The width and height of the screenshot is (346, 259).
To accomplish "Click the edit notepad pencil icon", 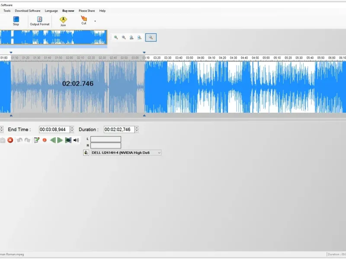I will 37,140.
